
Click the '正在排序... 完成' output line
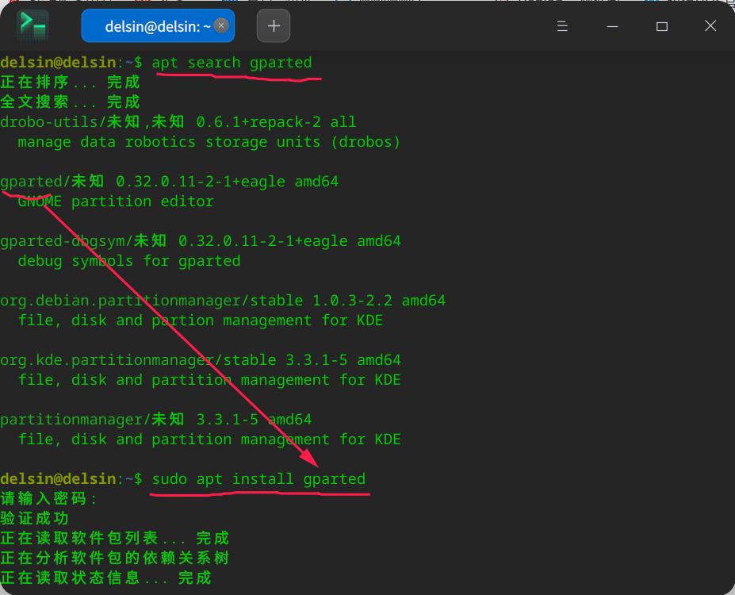click(x=71, y=82)
